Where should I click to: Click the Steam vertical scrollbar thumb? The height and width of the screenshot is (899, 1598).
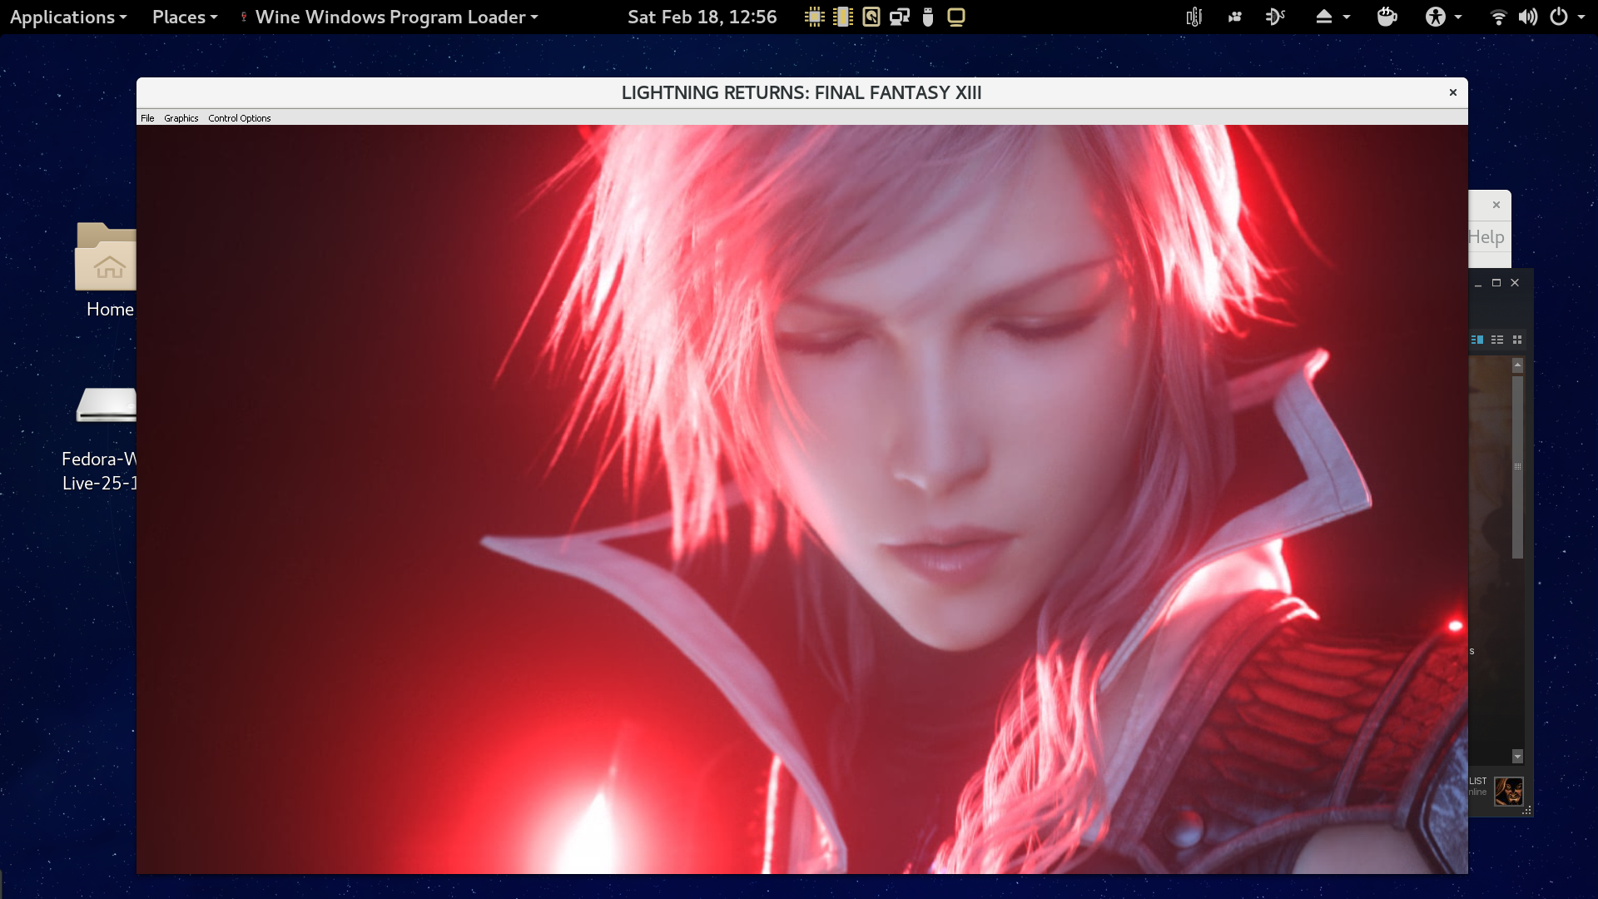click(x=1517, y=467)
